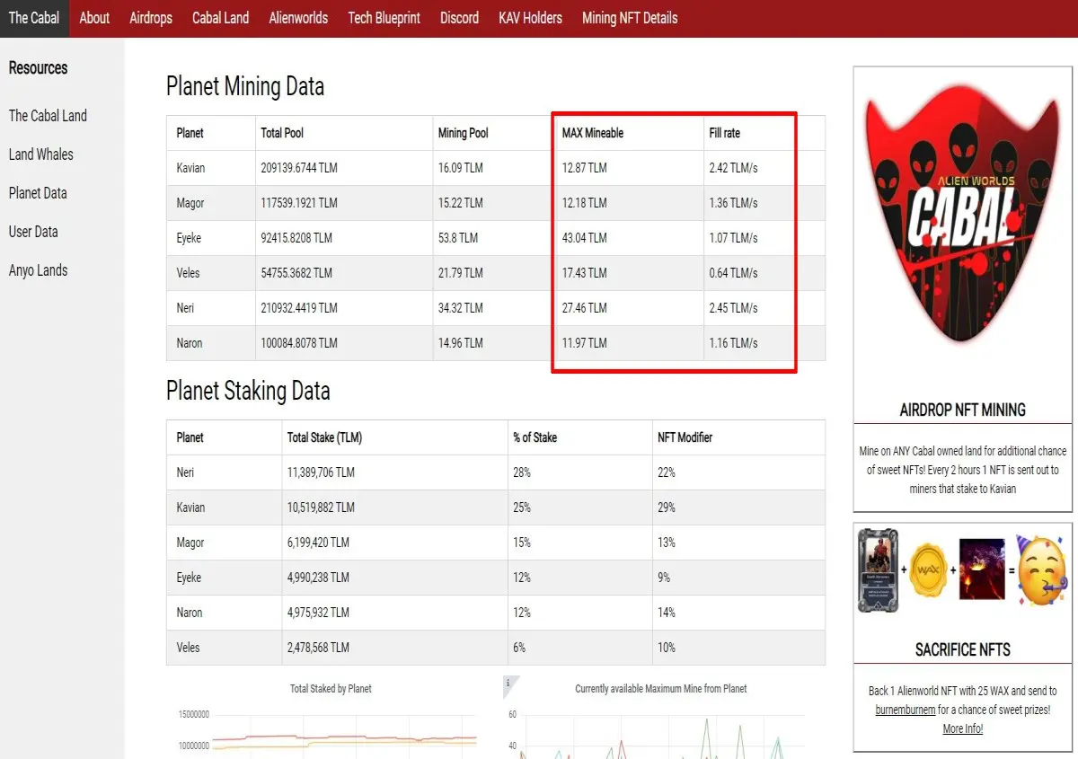Click the % of Stake header
1078x759 pixels.
pos(535,437)
